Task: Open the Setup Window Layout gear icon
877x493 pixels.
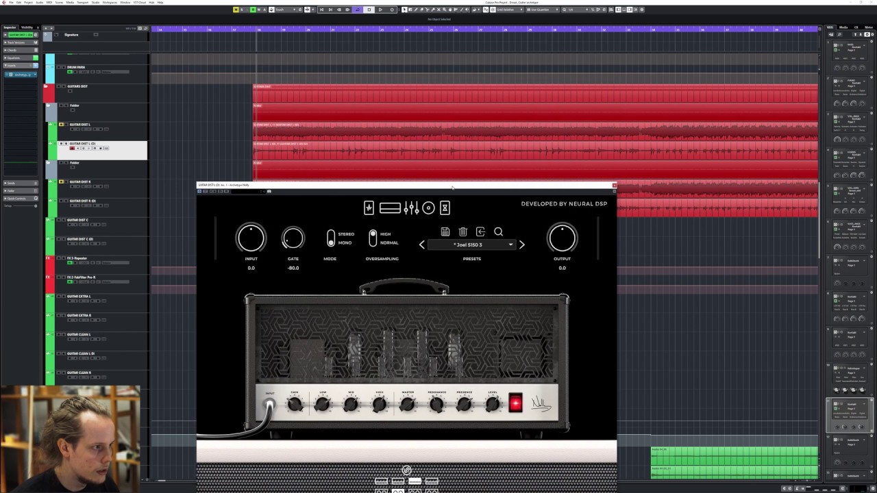Action: 642,10
